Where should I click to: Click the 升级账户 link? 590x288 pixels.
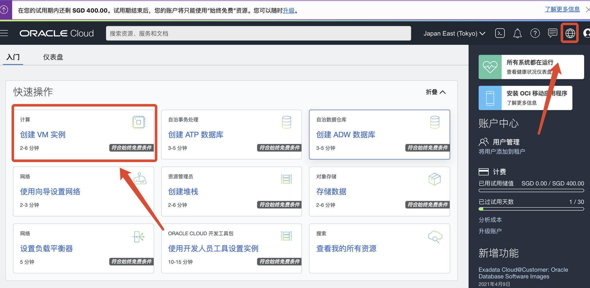(490, 231)
